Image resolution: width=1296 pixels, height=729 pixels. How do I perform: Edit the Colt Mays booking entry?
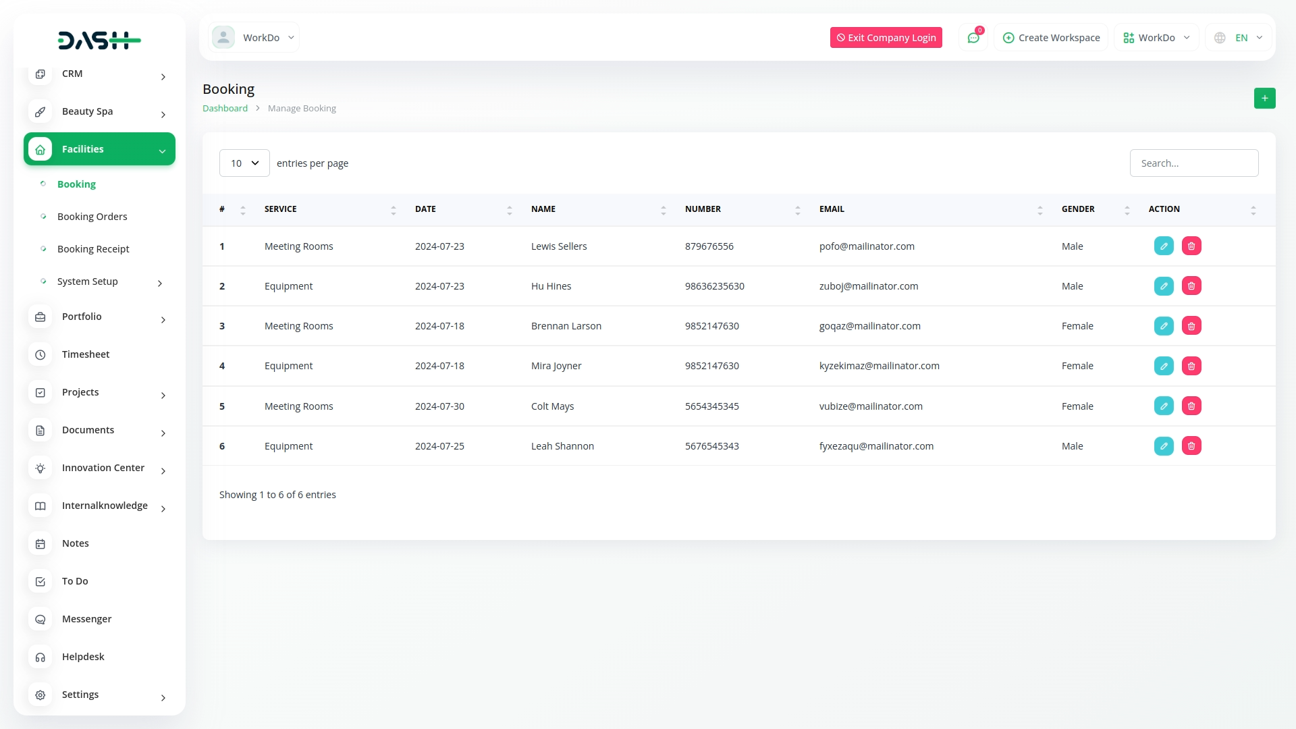pos(1164,406)
